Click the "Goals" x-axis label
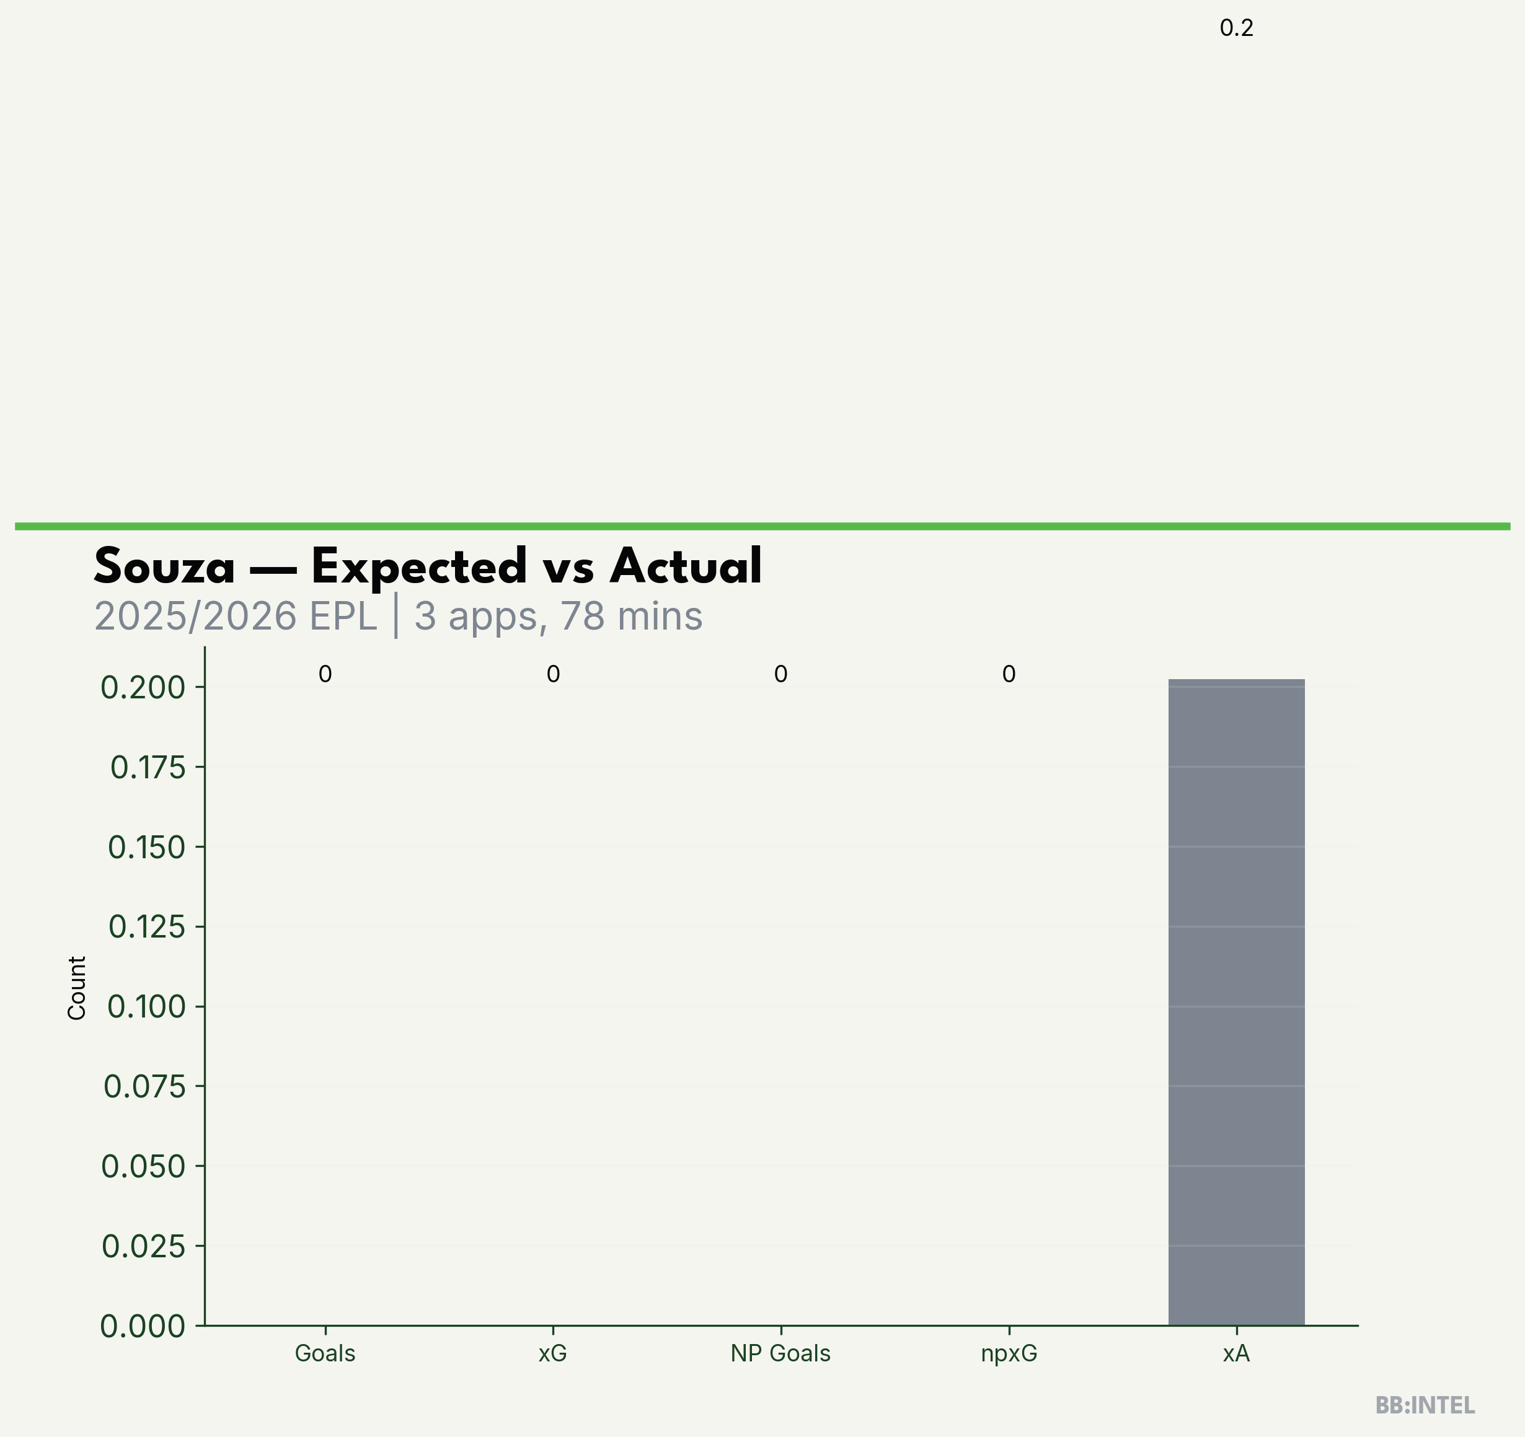This screenshot has height=1437, width=1525. 324,1353
